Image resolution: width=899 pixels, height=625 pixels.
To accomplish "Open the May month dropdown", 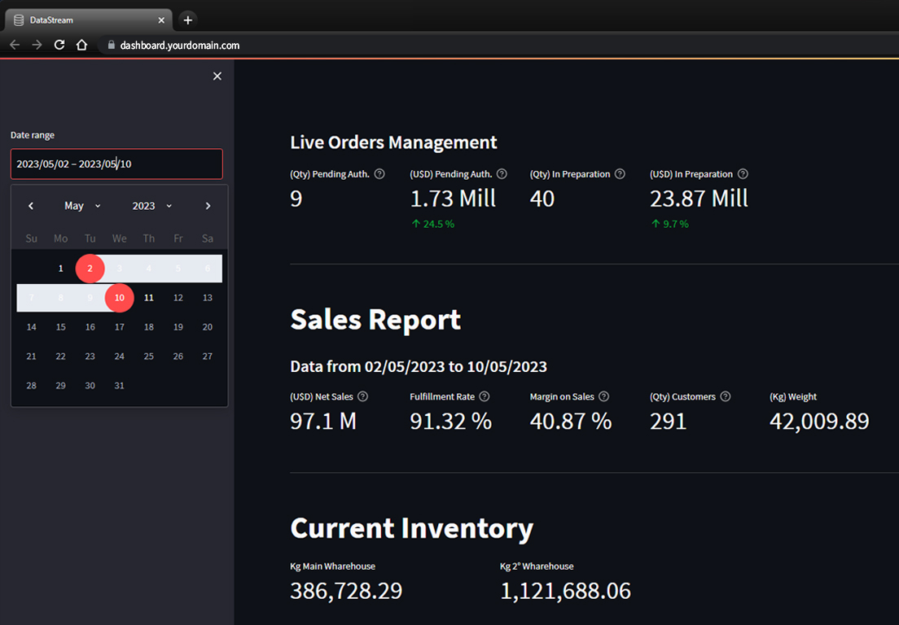I will (x=82, y=206).
